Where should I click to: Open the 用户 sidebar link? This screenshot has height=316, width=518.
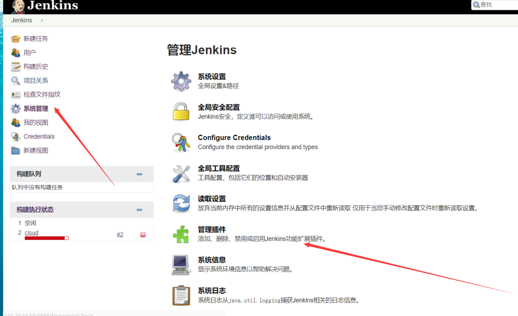click(30, 53)
